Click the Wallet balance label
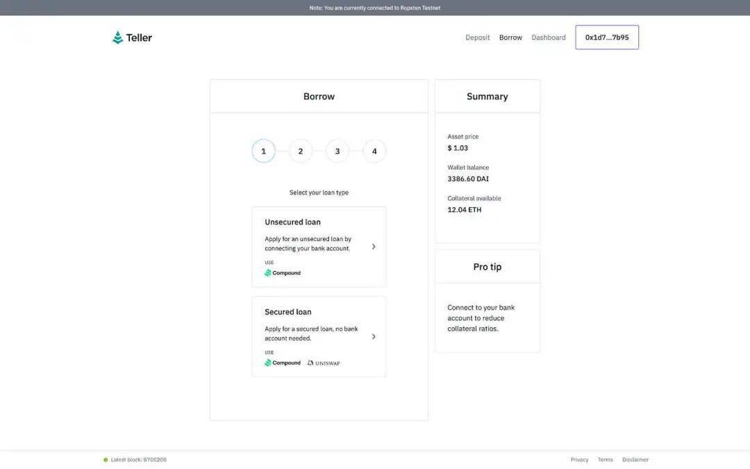750x469 pixels. tap(468, 167)
